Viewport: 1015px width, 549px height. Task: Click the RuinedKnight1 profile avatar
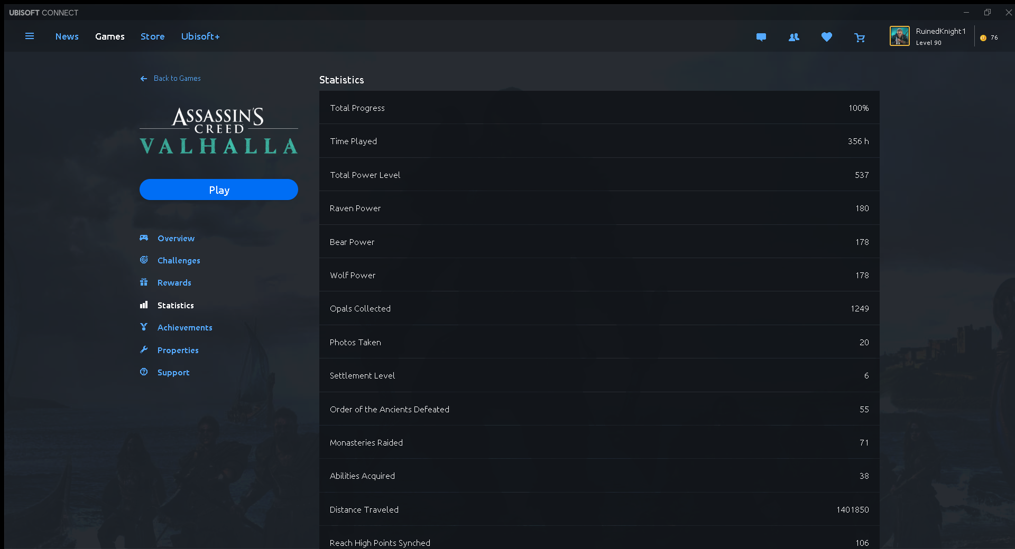coord(900,36)
